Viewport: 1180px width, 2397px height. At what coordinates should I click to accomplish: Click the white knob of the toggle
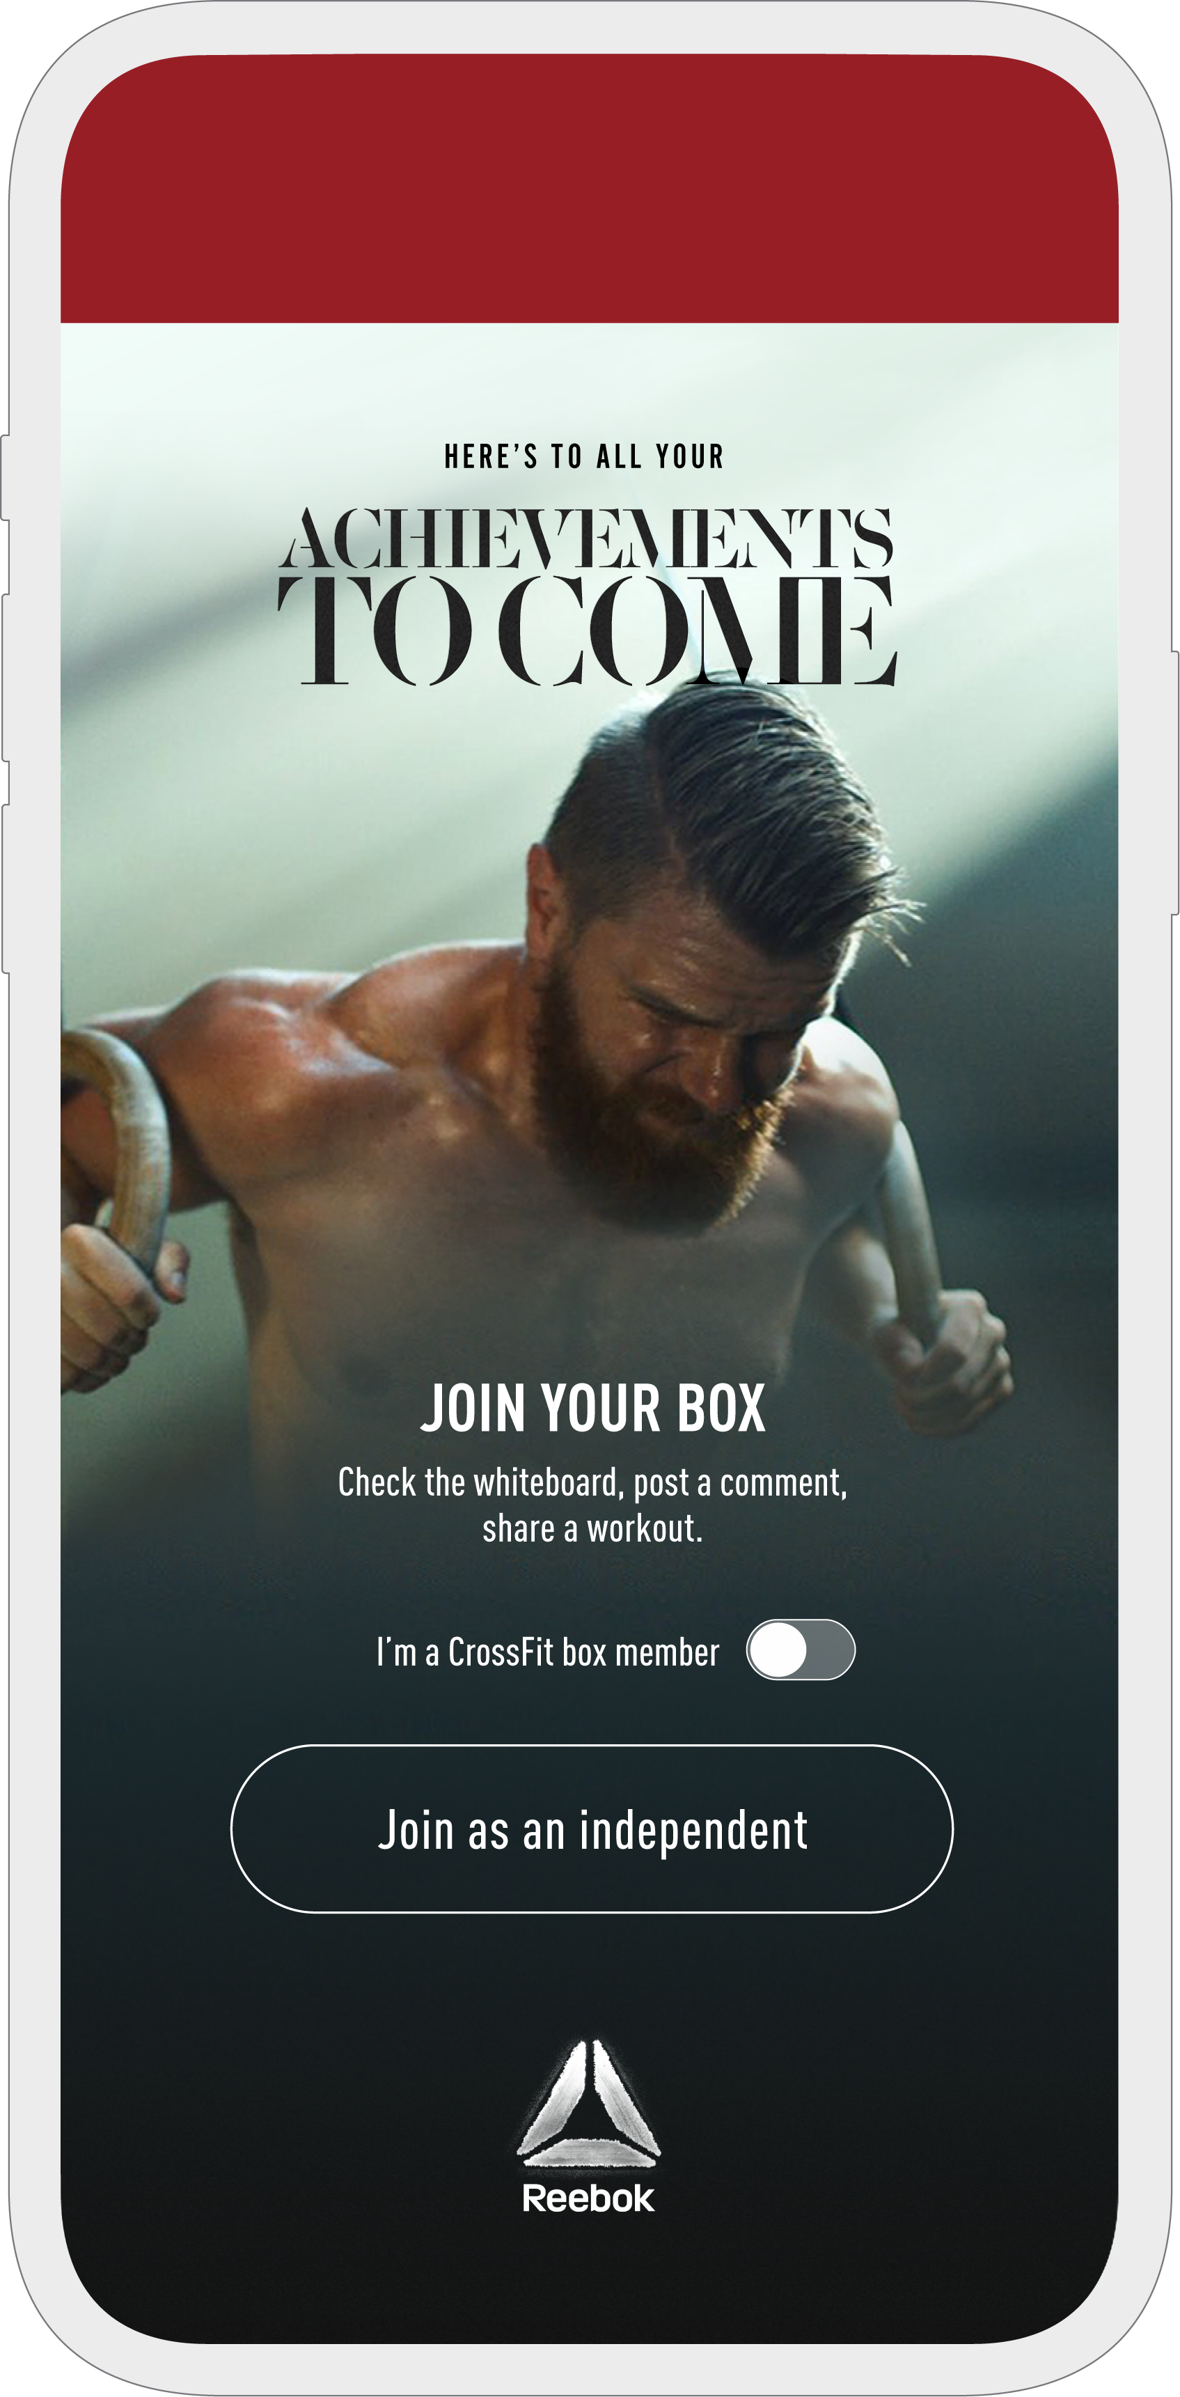click(x=778, y=1650)
